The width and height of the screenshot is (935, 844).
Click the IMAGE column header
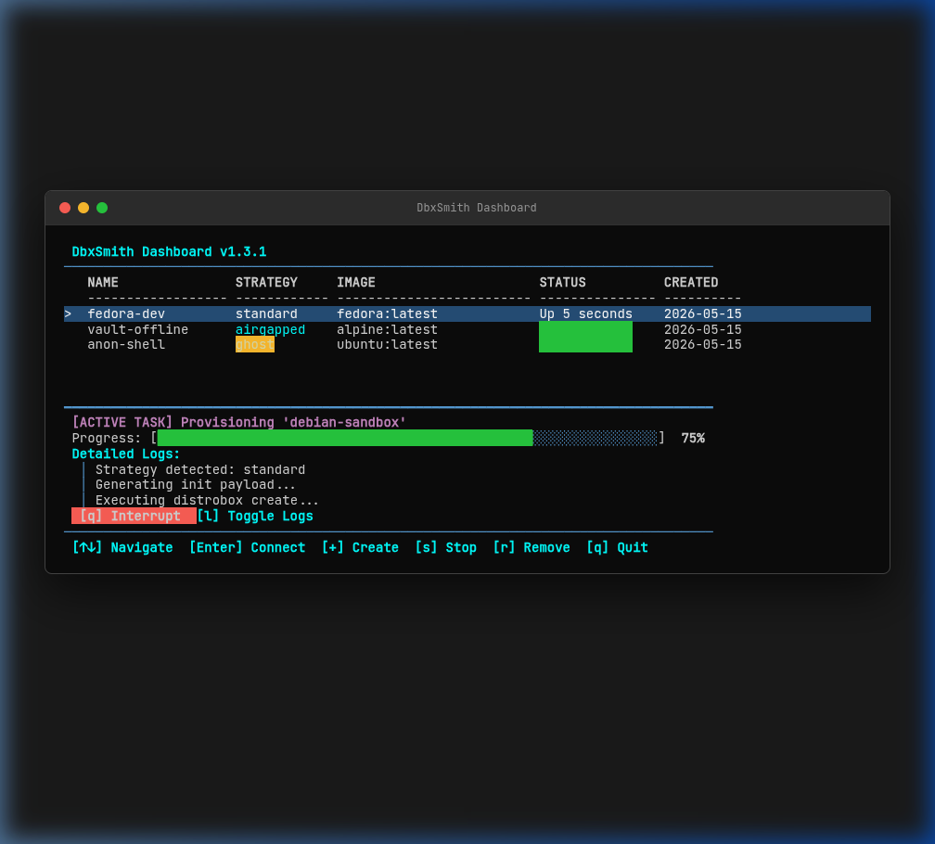[x=356, y=283]
